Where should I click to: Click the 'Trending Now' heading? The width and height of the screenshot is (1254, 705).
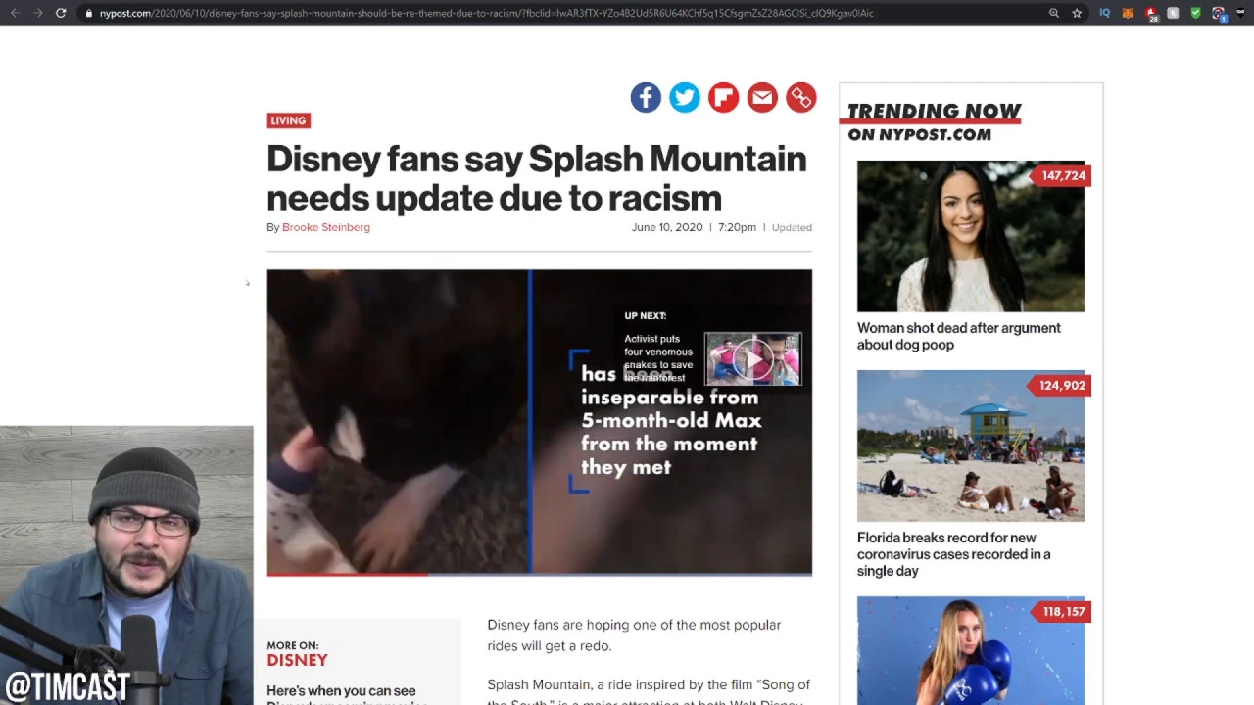[934, 112]
